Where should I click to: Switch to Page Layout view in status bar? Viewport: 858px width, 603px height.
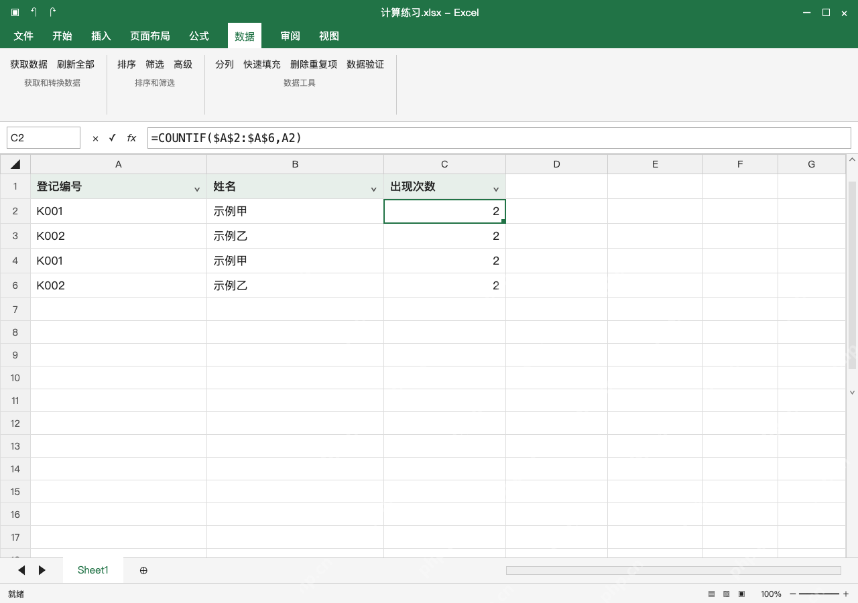click(726, 594)
